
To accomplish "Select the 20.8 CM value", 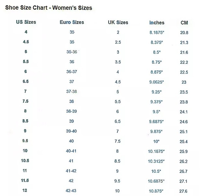I will 184,33.
